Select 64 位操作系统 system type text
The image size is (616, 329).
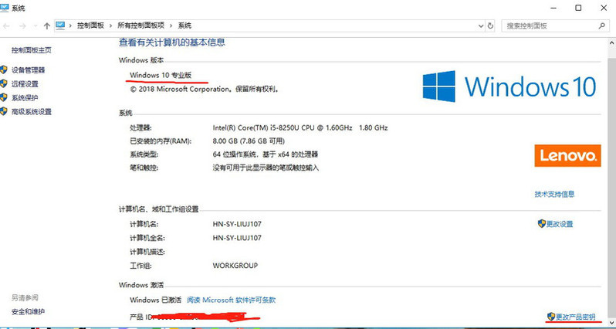266,154
